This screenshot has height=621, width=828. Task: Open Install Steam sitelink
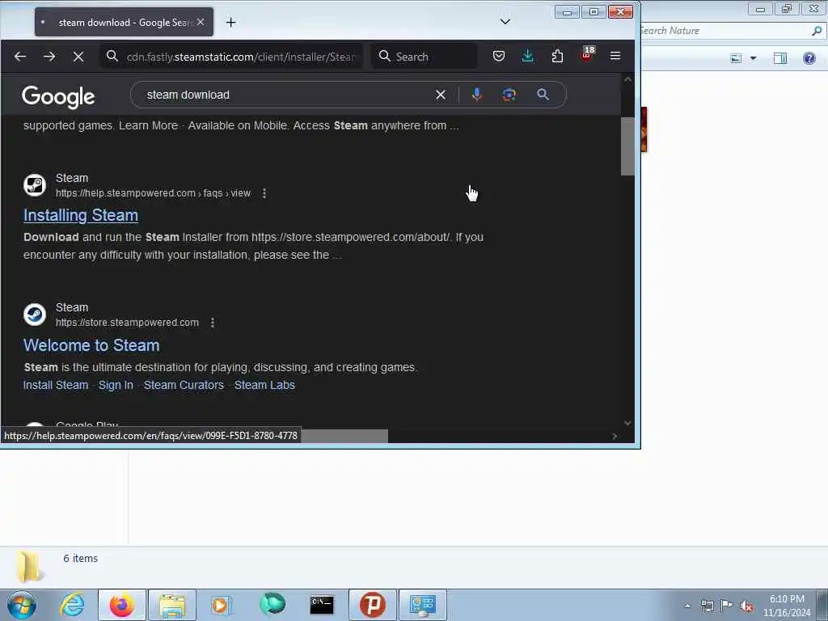pyautogui.click(x=56, y=385)
